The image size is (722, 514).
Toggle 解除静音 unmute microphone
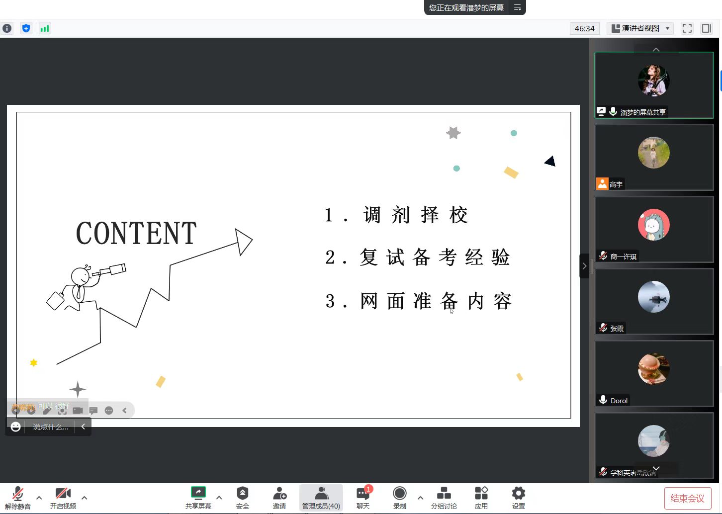pos(18,497)
